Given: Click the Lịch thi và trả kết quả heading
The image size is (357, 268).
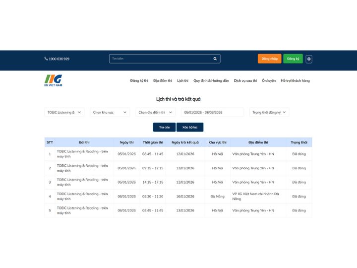Looking at the screenshot, I should pyautogui.click(x=178, y=99).
